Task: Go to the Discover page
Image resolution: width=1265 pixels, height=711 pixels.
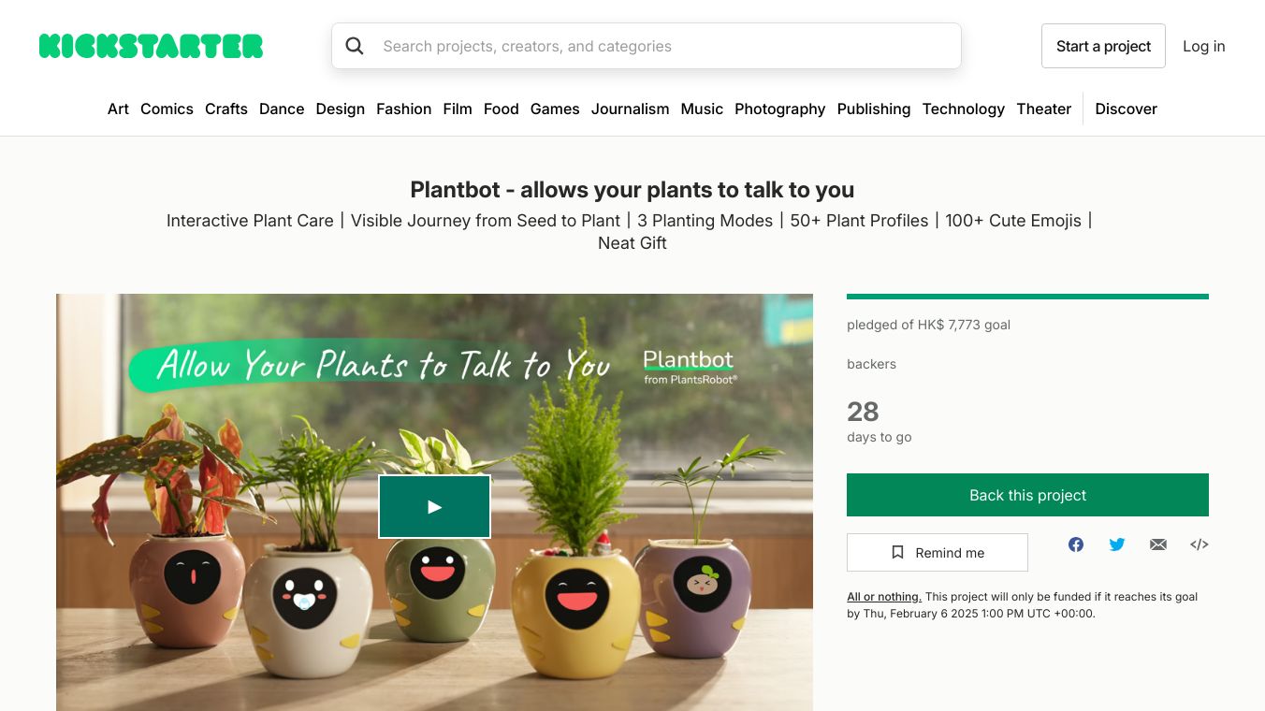Action: (1126, 109)
